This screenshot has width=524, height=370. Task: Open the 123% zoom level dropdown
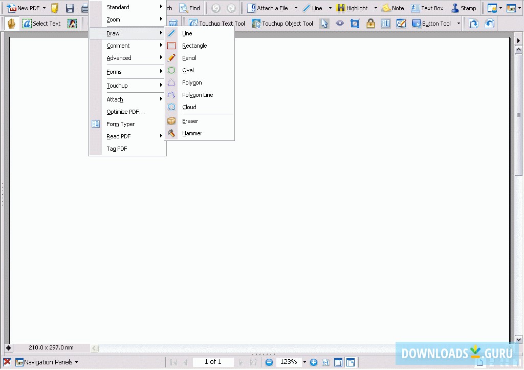[x=304, y=362]
